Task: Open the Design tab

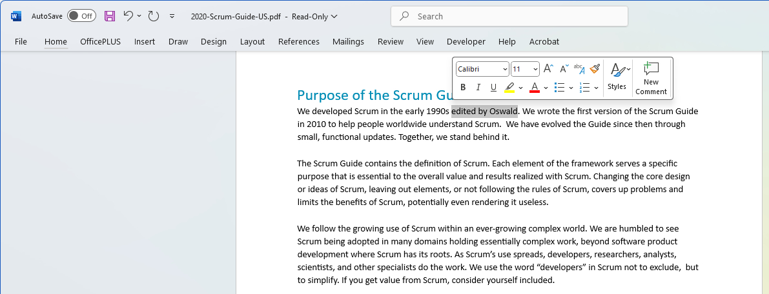Action: [214, 42]
